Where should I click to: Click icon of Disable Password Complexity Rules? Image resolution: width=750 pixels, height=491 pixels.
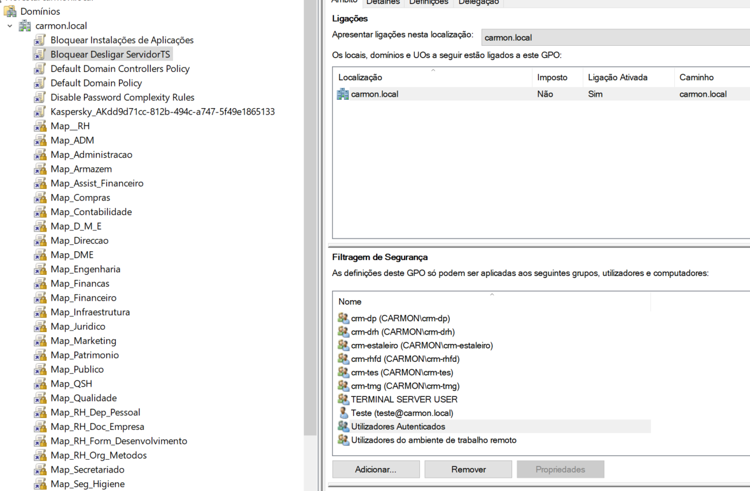40,97
